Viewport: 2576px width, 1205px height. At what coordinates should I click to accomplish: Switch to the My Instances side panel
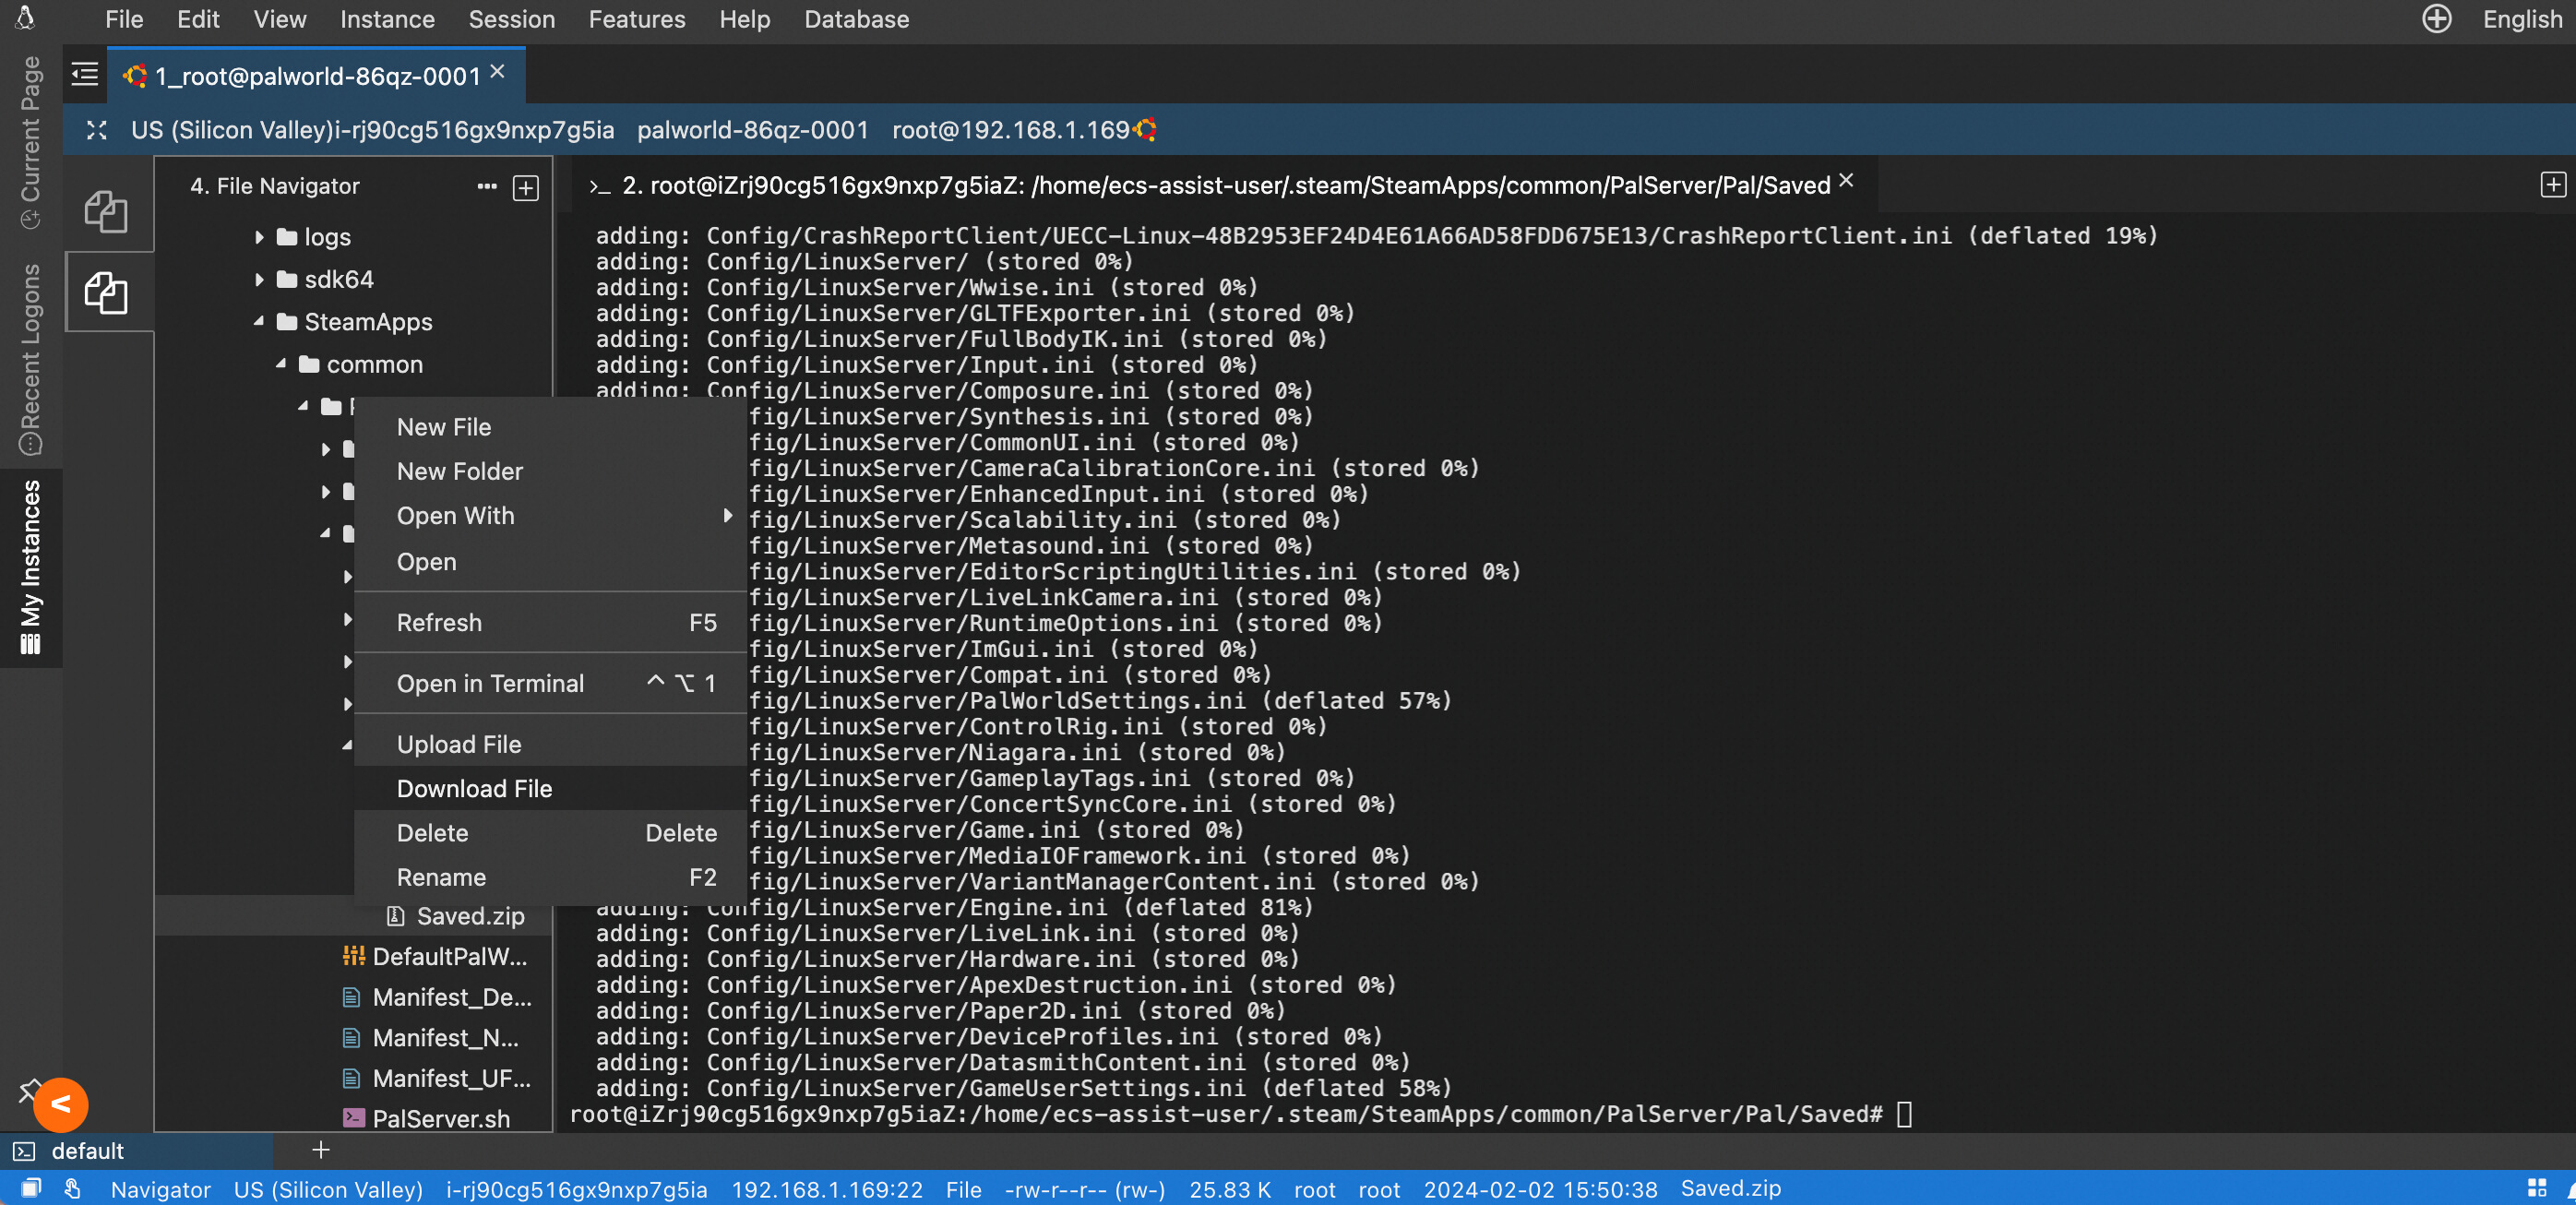click(31, 567)
